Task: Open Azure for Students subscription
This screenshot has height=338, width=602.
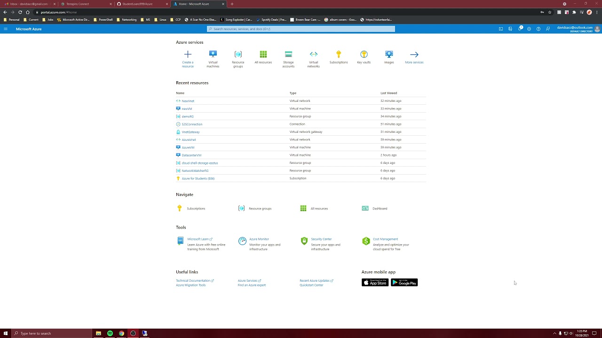Action: (198, 178)
